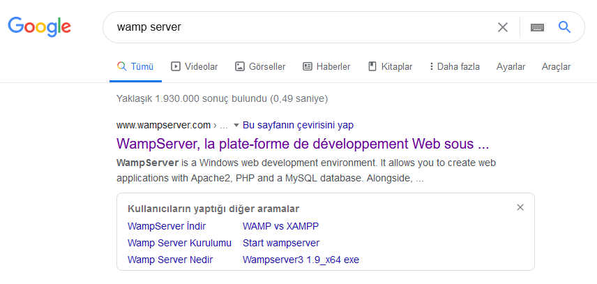Click 'WampServer İndir' related search
This screenshot has height=284, width=597.
[x=167, y=227]
